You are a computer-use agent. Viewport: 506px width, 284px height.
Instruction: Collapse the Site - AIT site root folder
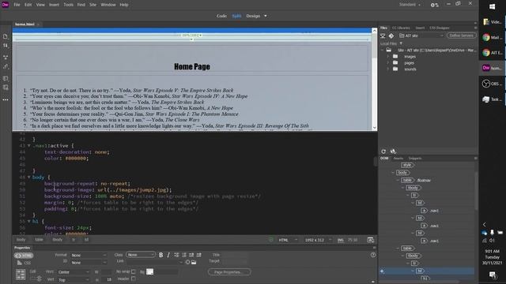point(382,50)
